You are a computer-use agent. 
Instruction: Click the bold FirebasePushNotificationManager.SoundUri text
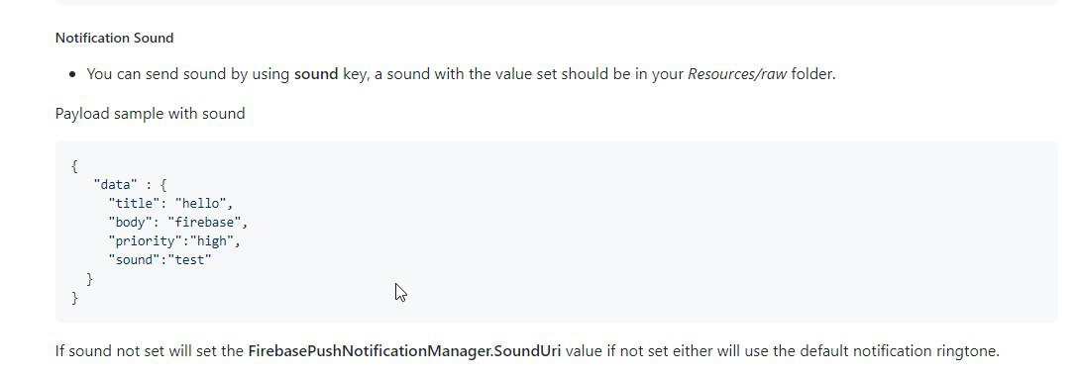(x=404, y=351)
